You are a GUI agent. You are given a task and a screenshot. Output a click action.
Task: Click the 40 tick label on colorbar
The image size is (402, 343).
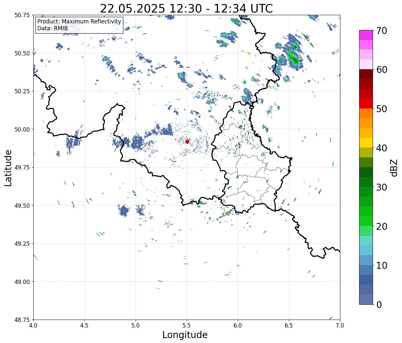(381, 148)
